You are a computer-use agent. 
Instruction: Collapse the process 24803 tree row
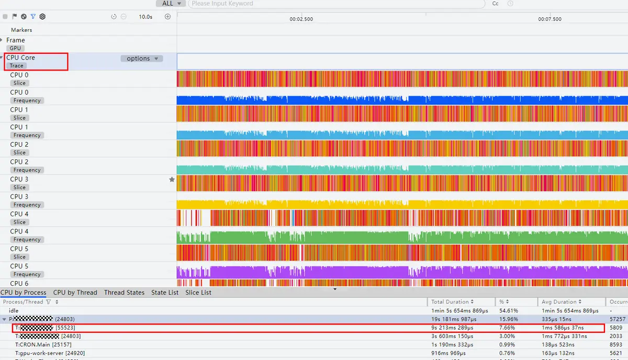pos(5,319)
